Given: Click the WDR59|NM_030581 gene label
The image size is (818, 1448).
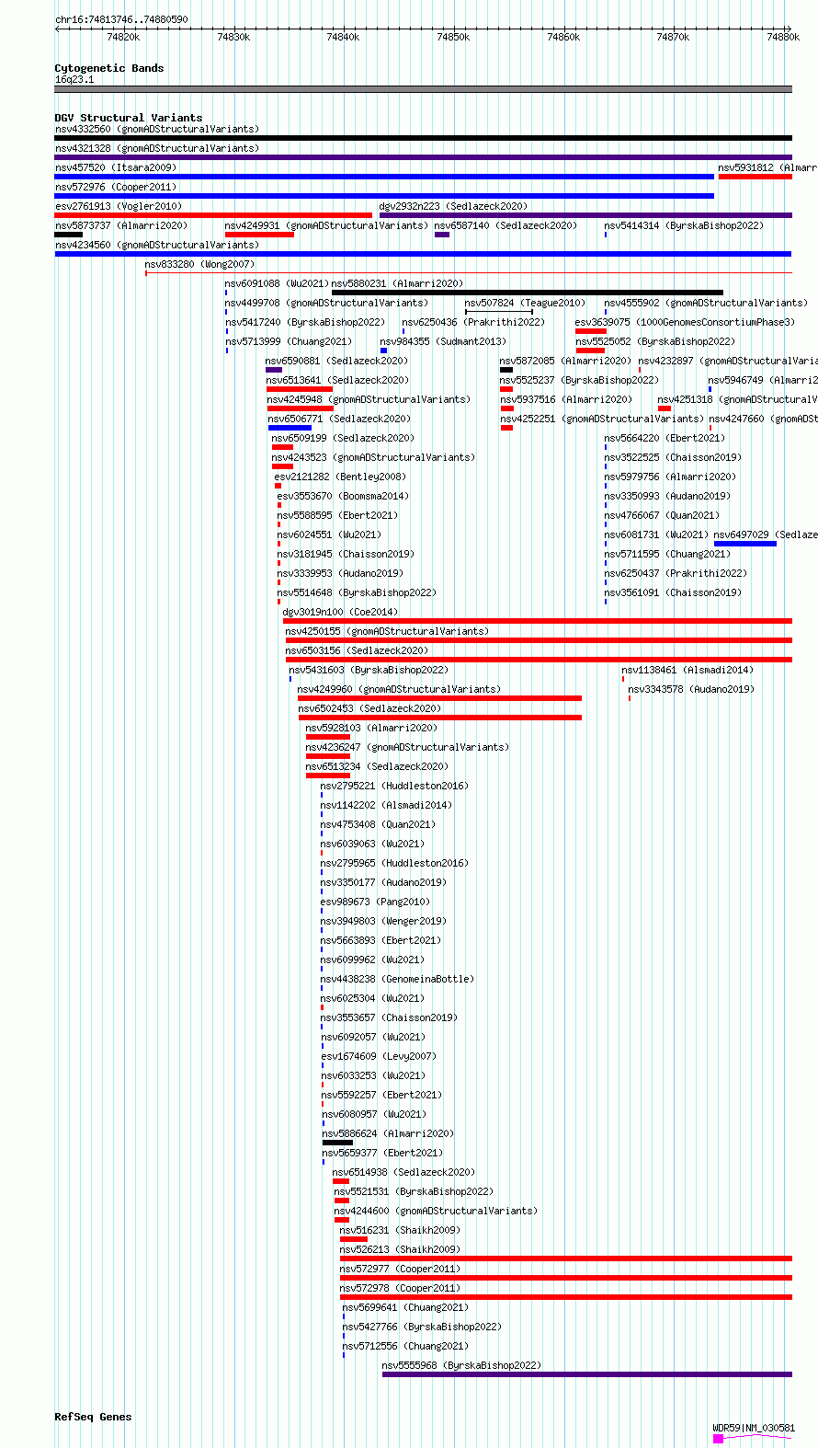Looking at the screenshot, I should point(754,1428).
